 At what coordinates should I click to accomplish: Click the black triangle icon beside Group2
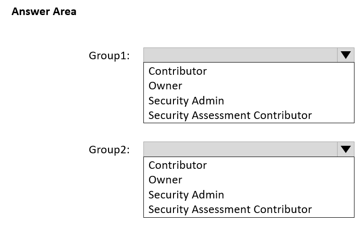click(346, 149)
